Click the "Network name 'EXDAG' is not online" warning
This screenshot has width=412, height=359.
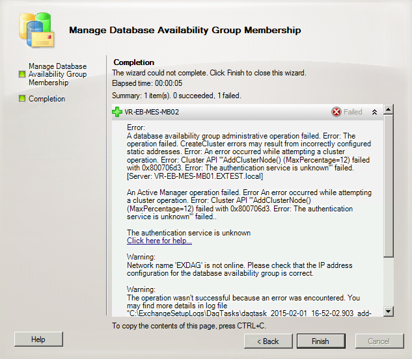click(240, 269)
